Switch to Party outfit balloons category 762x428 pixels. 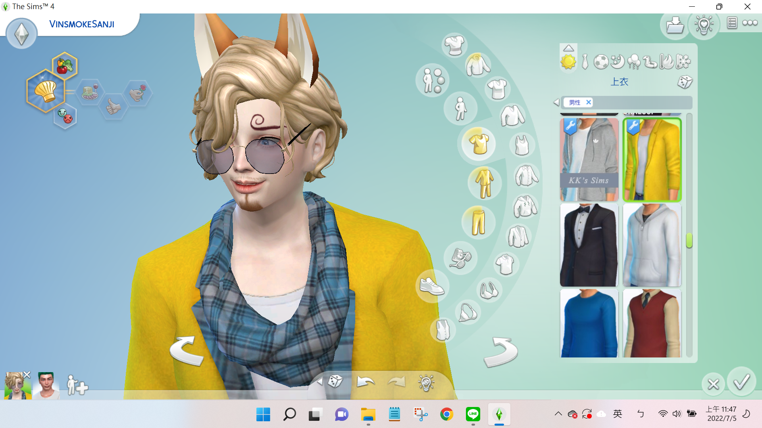(x=634, y=62)
